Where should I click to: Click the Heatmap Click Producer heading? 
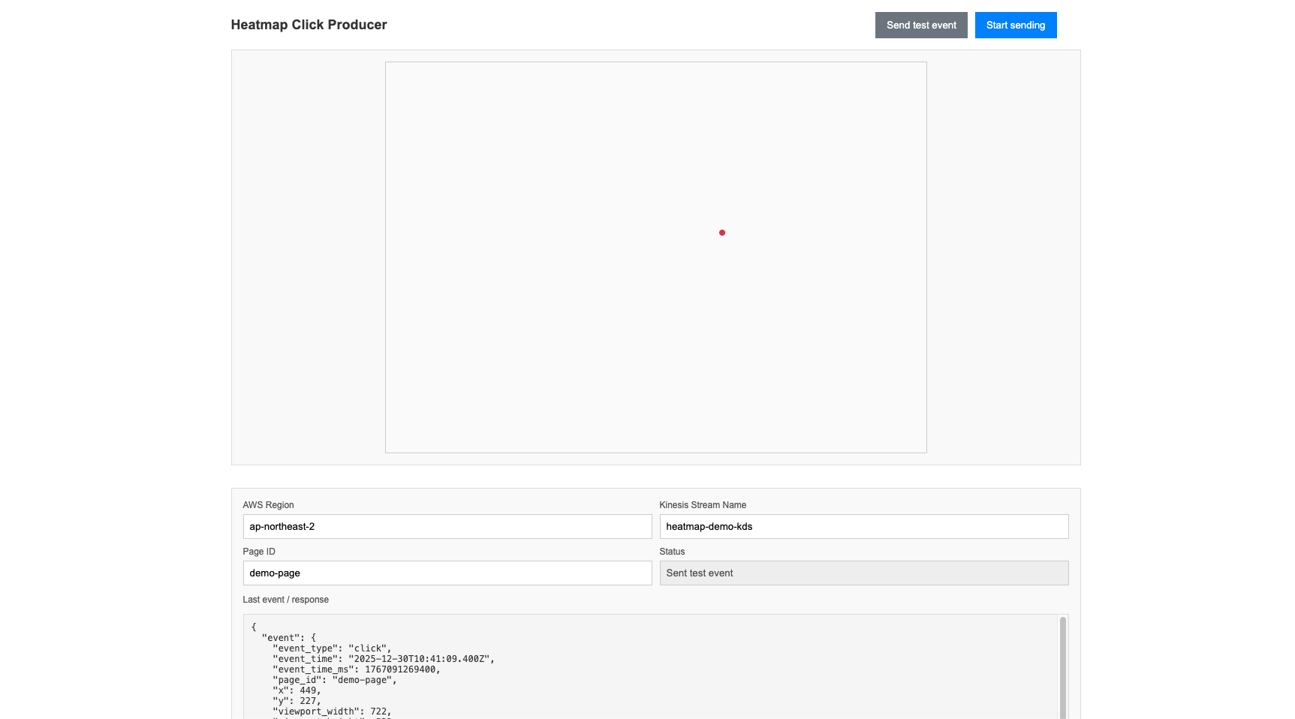(309, 25)
